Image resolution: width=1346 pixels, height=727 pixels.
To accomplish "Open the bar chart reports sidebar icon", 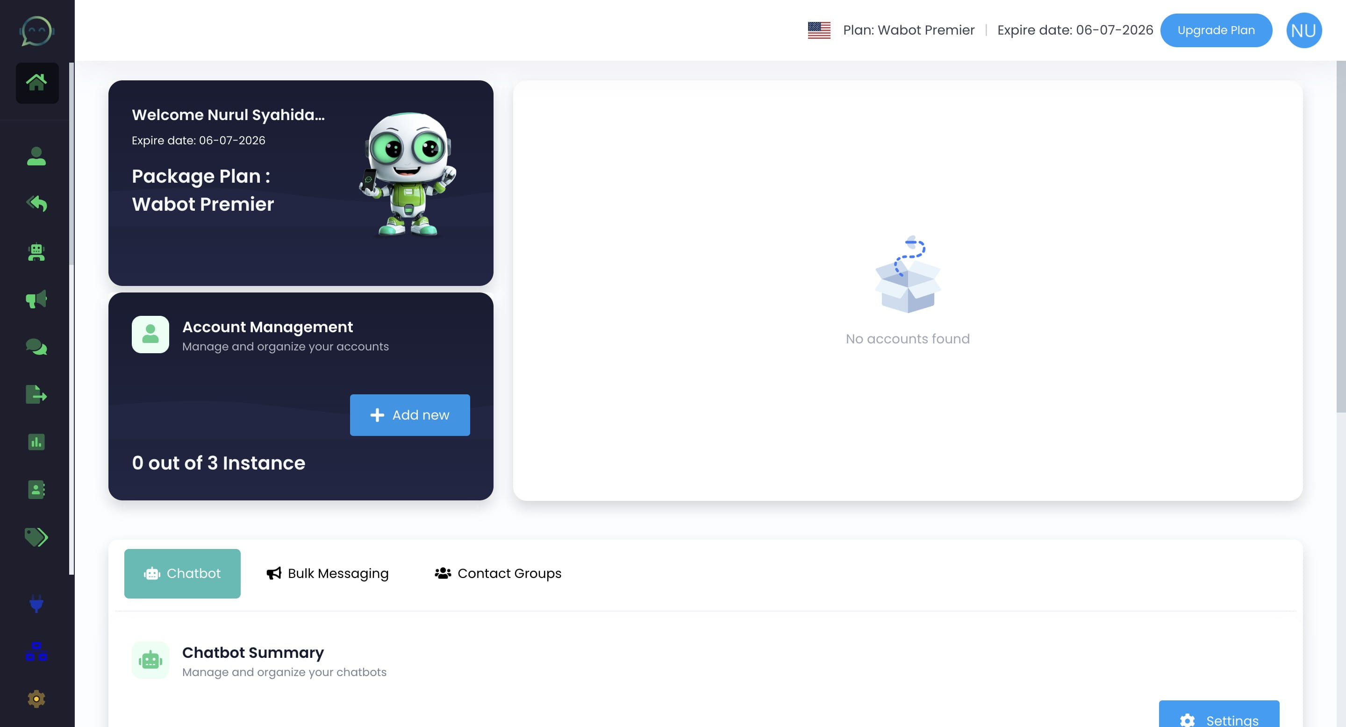I will tap(36, 442).
